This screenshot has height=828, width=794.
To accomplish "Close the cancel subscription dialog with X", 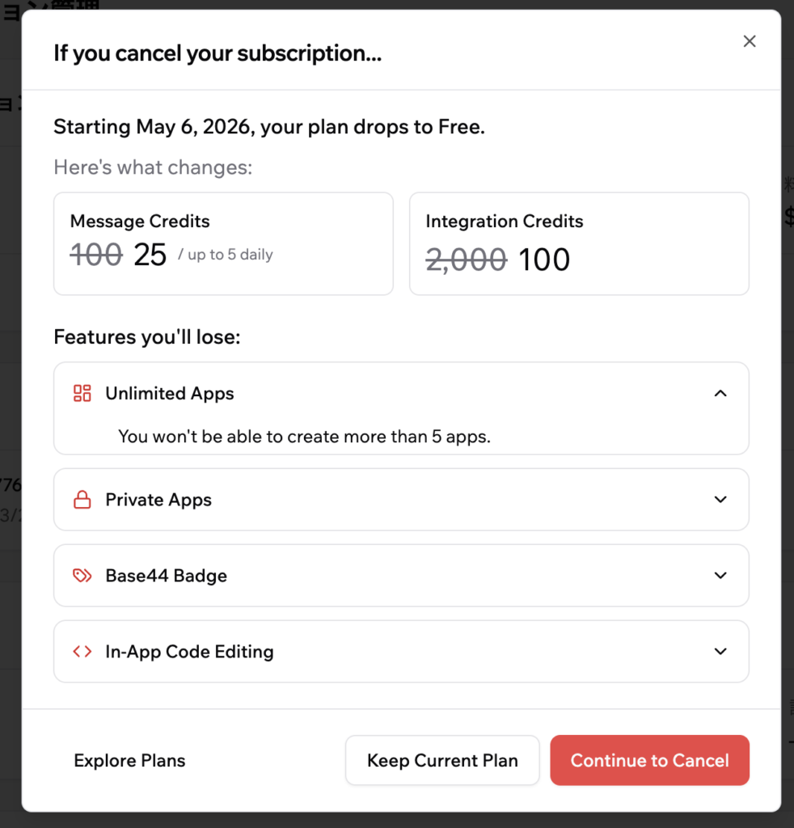I will click(x=750, y=41).
